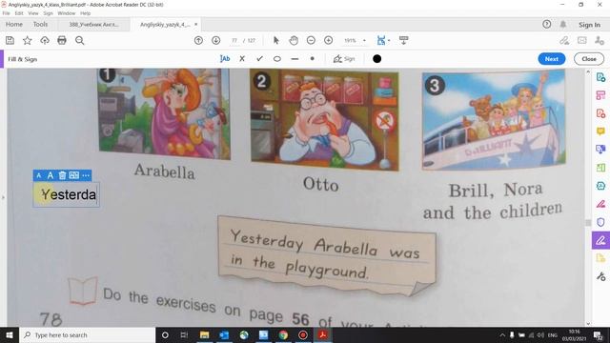Open the Protect shield tool in sidebar
Screen dimensions: 610x343
(x=600, y=222)
